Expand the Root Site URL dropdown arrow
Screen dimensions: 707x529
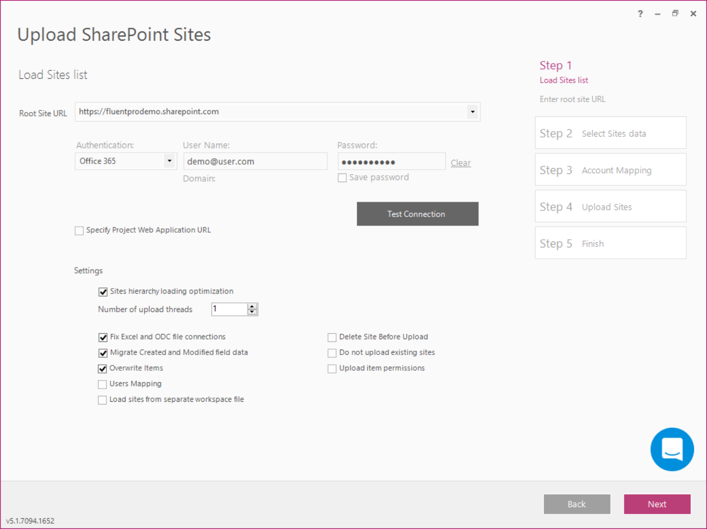point(473,112)
